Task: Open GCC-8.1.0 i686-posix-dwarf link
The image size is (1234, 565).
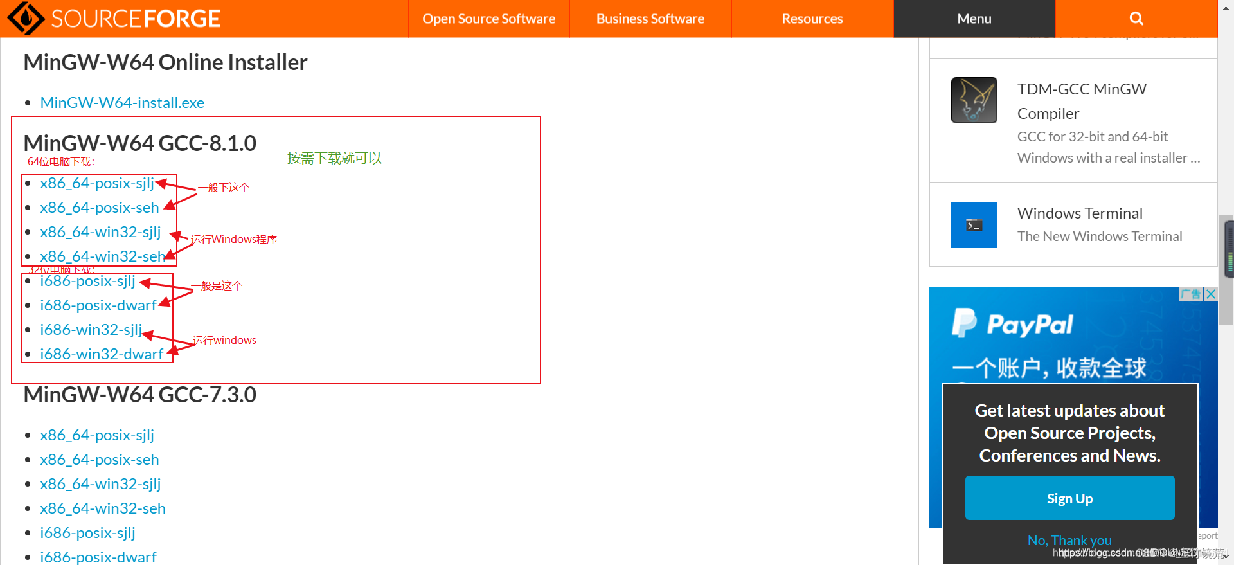Action: 98,305
